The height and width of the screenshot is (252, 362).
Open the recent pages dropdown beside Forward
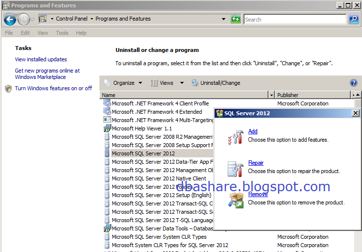(32, 20)
